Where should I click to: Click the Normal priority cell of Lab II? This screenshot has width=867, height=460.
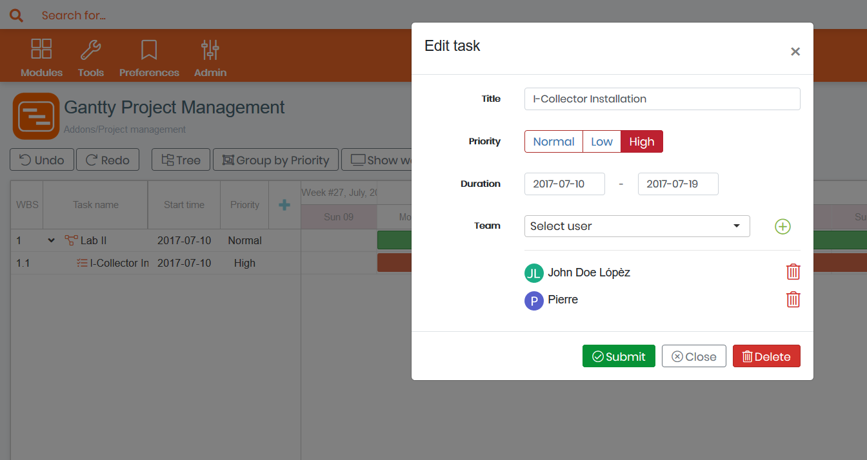point(244,240)
